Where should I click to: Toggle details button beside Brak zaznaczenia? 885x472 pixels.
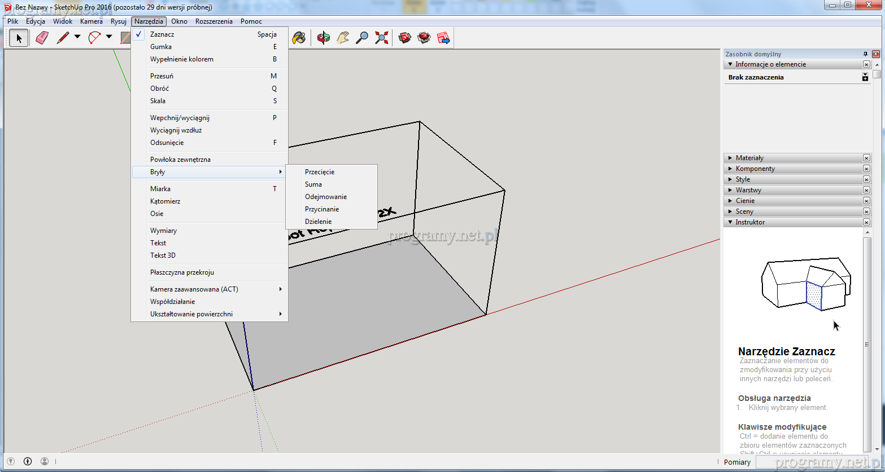click(x=865, y=77)
